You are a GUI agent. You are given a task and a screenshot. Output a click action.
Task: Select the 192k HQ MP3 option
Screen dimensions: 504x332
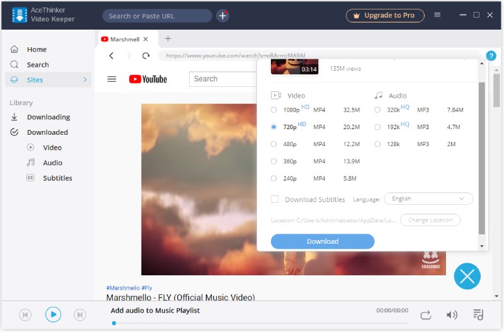[377, 127]
